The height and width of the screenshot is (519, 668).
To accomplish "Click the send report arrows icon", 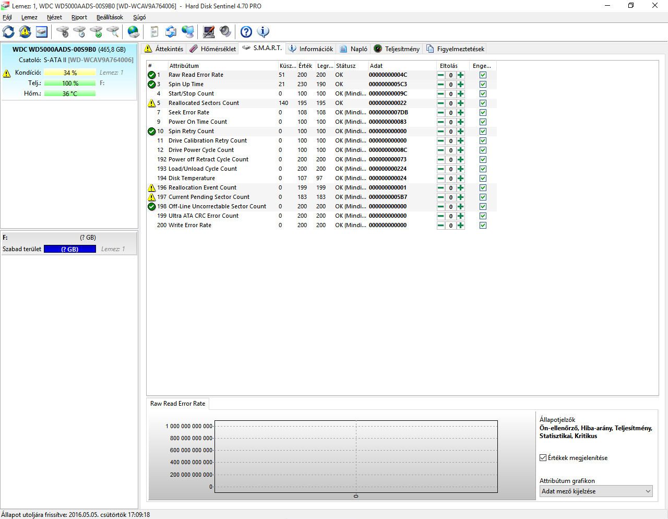I will point(171,32).
